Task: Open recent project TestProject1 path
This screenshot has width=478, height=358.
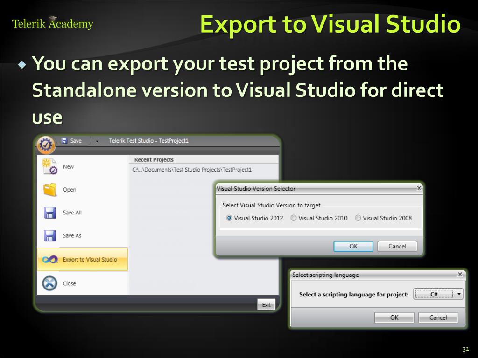Action: 192,170
